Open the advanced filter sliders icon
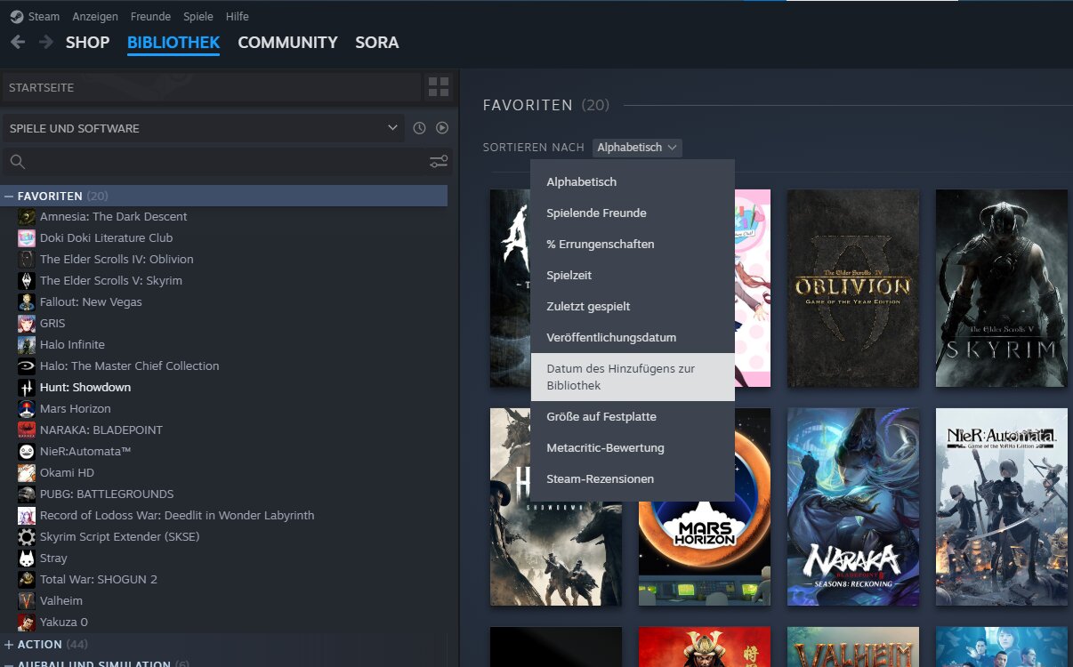Screen dimensions: 1073x667 click(x=439, y=161)
